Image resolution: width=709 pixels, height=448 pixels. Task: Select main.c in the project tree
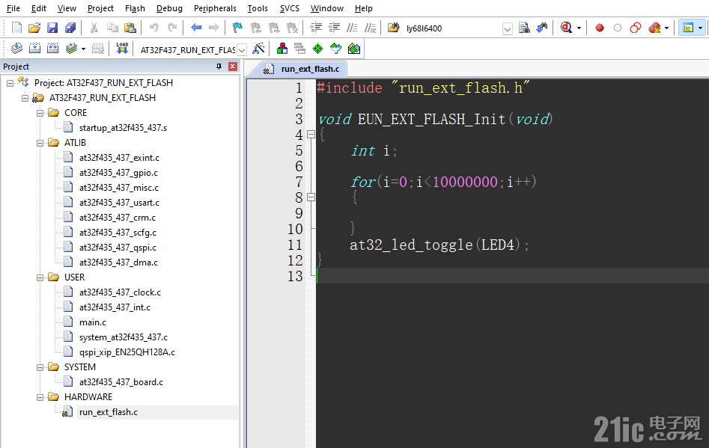[x=93, y=322]
